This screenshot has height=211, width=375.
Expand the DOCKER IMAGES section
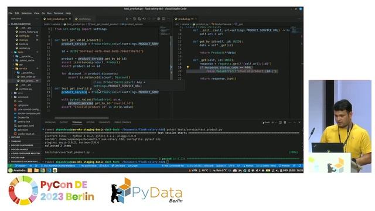click(19, 149)
